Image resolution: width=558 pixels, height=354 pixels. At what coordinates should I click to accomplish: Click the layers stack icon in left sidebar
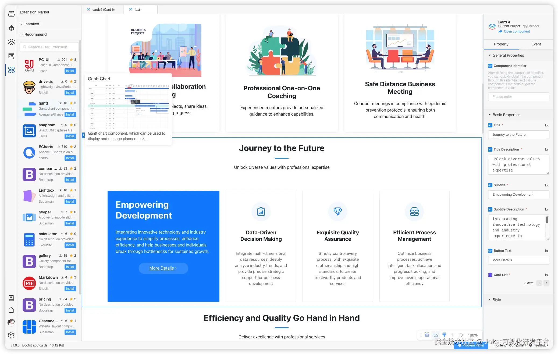tap(11, 42)
